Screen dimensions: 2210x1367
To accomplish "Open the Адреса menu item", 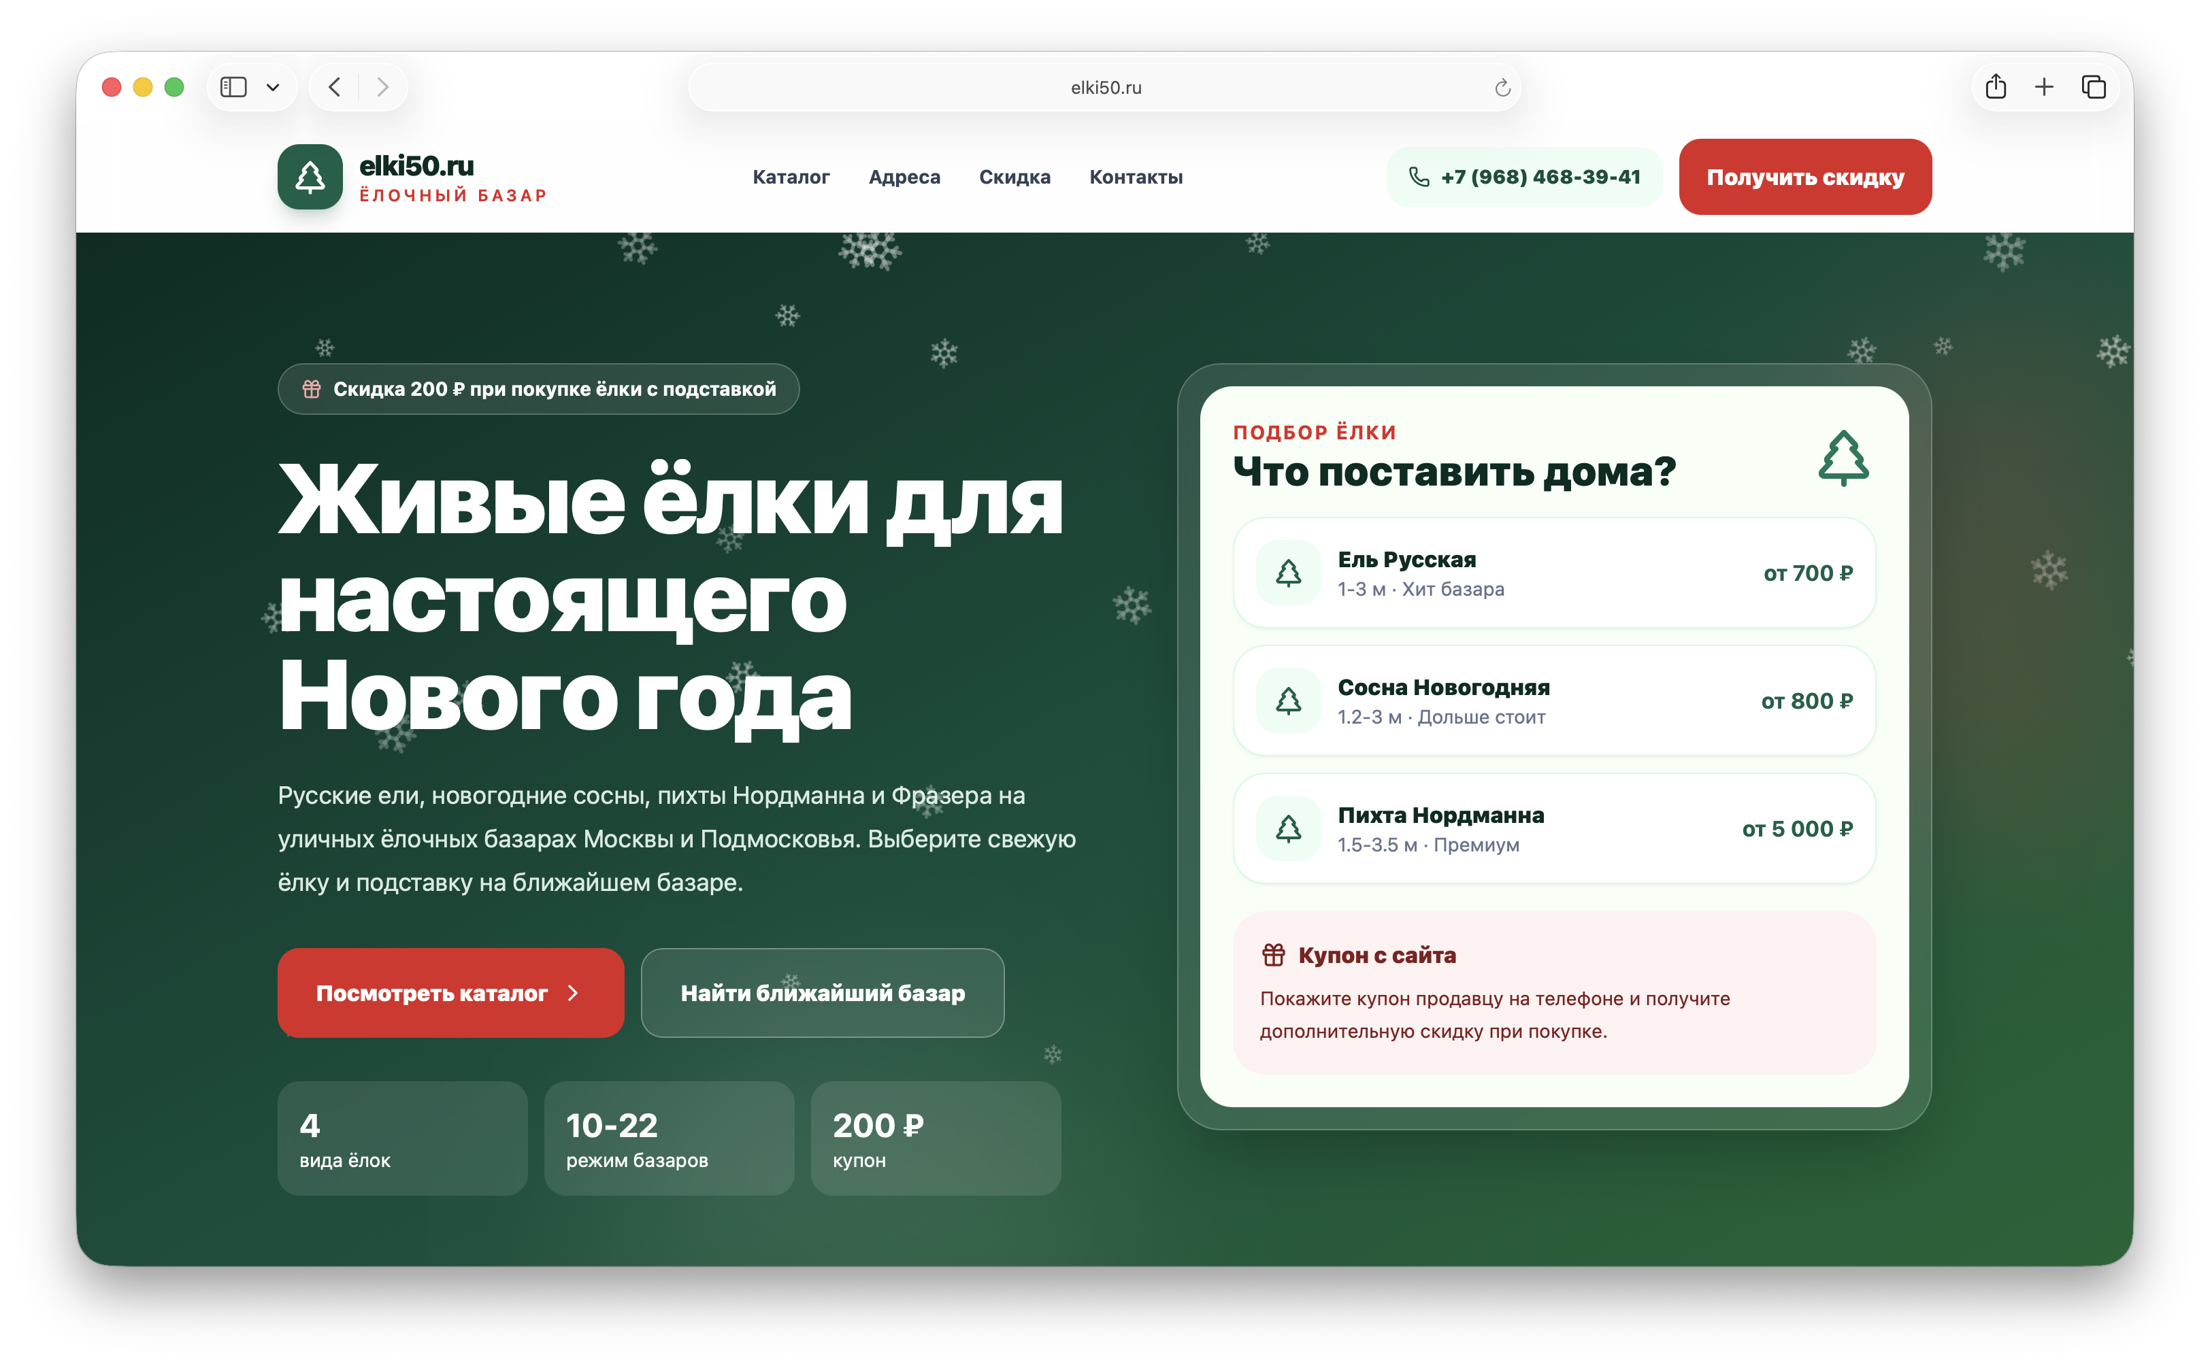I will [904, 178].
